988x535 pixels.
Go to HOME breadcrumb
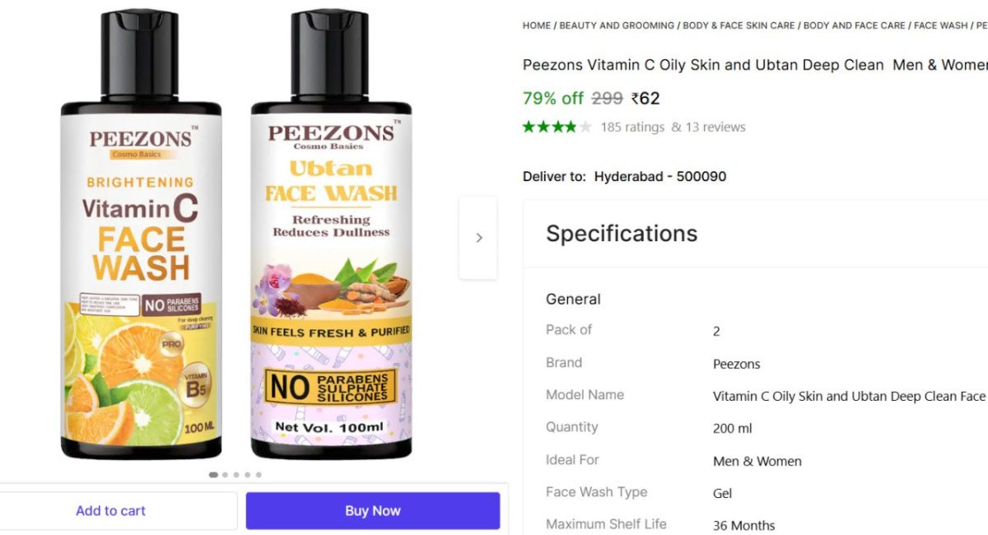pyautogui.click(x=536, y=26)
